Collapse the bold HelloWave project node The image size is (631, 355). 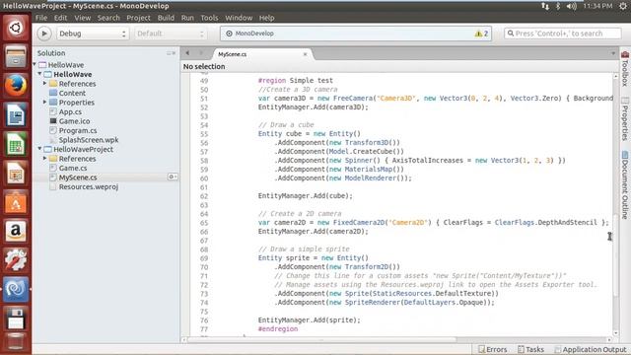tap(39, 74)
